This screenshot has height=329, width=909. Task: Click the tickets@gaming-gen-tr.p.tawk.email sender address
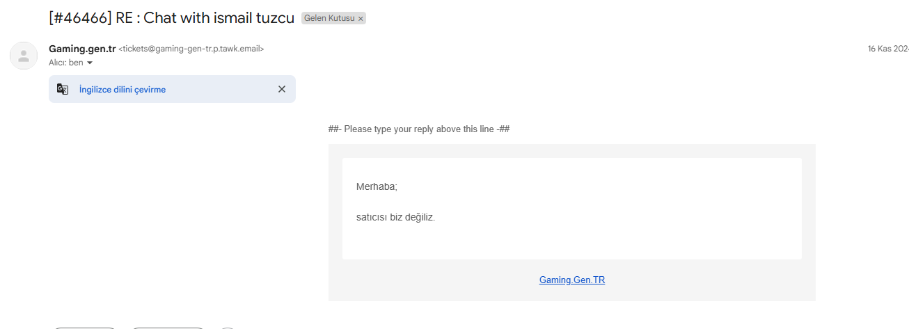[191, 49]
